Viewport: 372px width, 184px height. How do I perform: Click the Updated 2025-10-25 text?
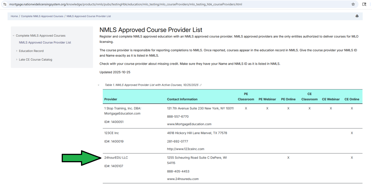click(x=115, y=72)
